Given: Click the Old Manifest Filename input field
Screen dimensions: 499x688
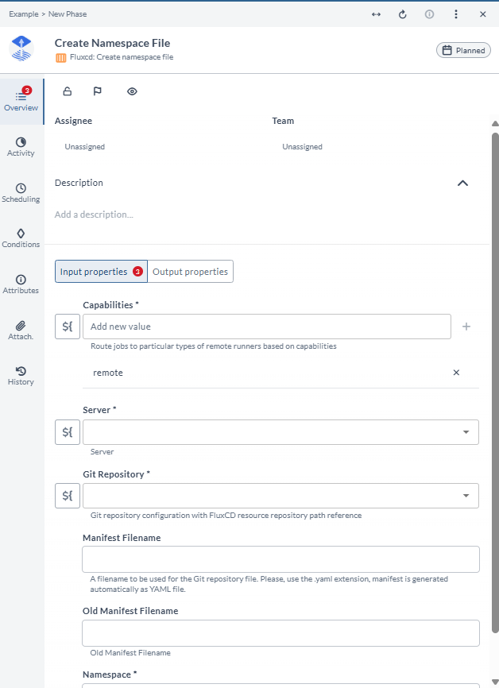Looking at the screenshot, I should 280,633.
